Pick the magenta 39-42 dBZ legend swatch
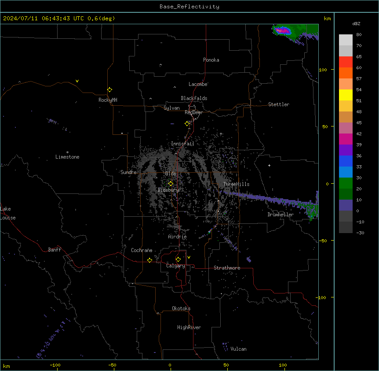This screenshot has width=379, height=371. click(x=346, y=139)
